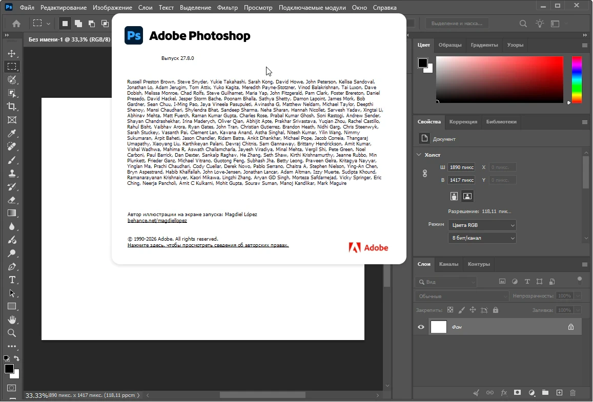This screenshot has width=593, height=402.
Task: Create a new layer with plus icon
Action: 559,393
